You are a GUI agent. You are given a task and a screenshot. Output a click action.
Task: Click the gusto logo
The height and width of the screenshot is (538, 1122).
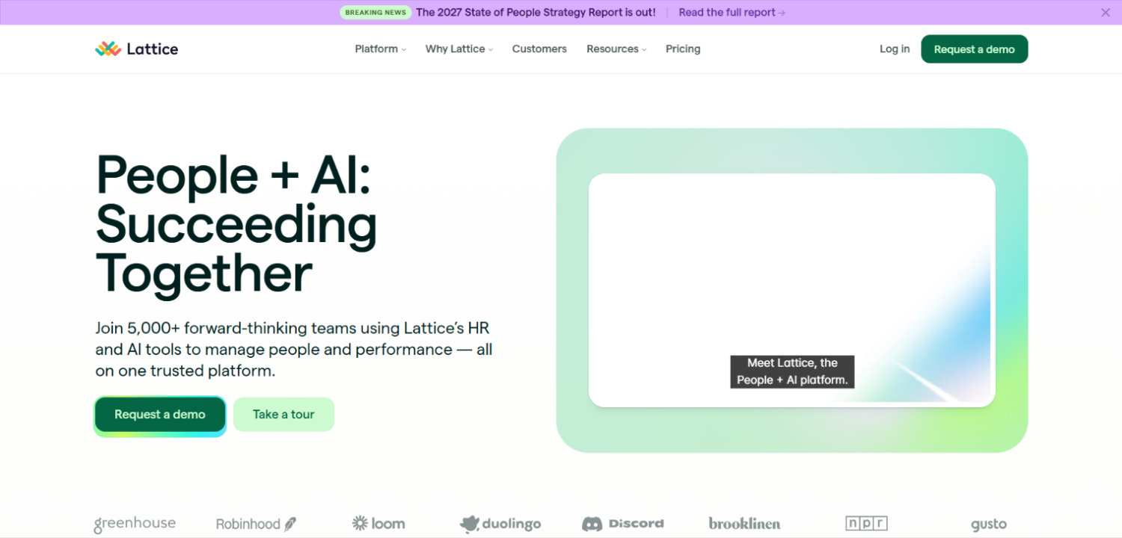click(989, 525)
